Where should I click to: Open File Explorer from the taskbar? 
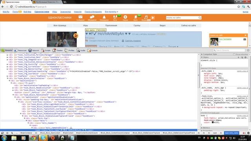14,138
